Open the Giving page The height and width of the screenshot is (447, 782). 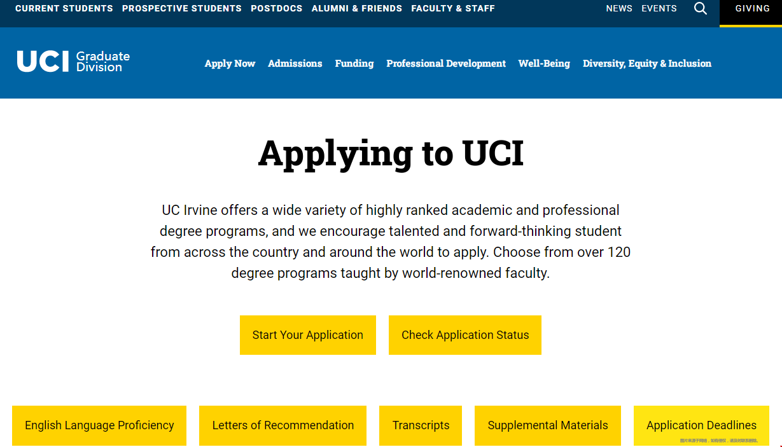[x=752, y=9]
